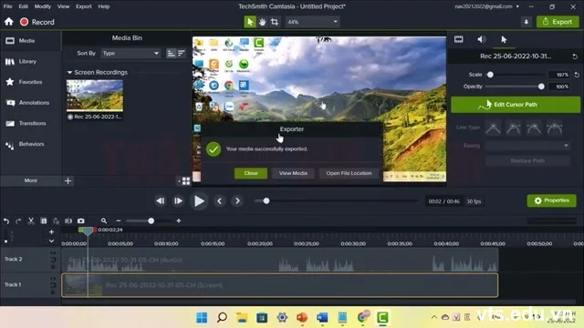
Task: Switch media bin to thumbnail grid view
Action: [186, 181]
